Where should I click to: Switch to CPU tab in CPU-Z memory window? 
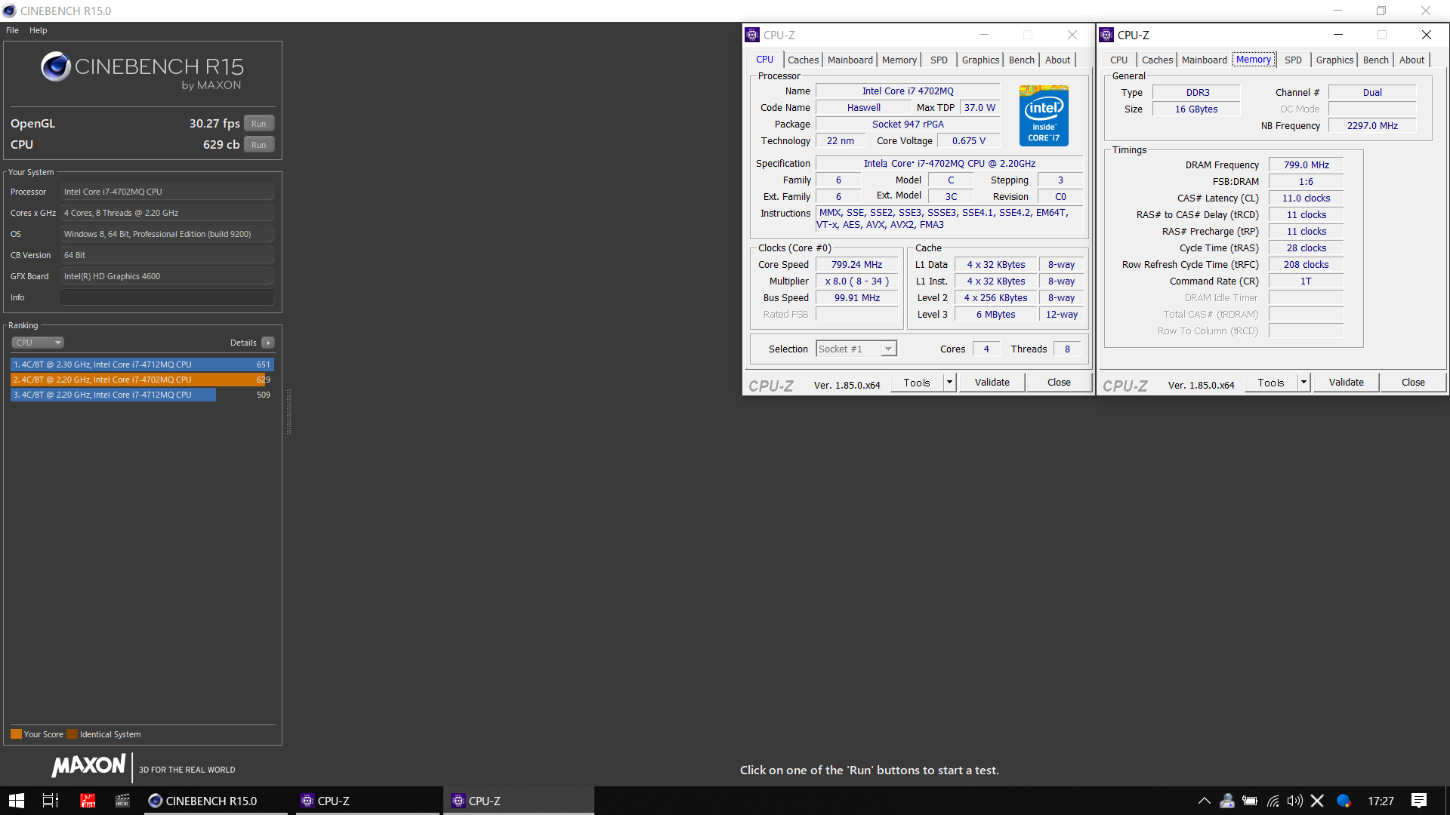pyautogui.click(x=1118, y=60)
